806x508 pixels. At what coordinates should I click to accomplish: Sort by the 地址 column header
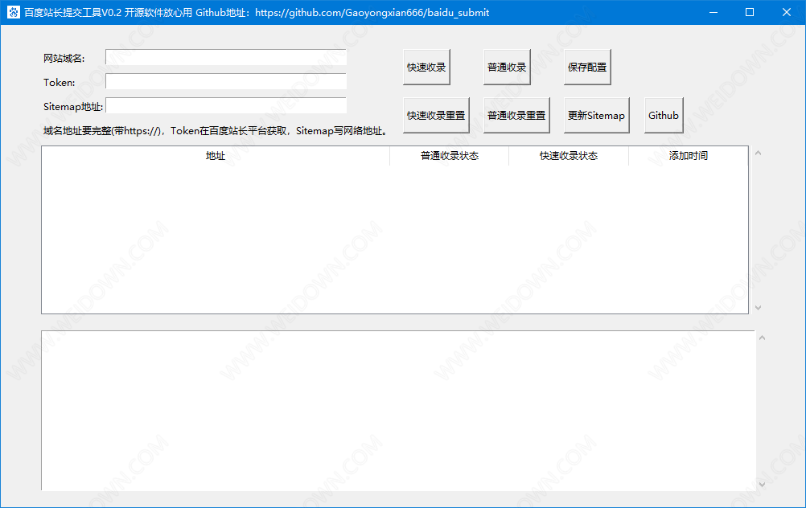216,156
